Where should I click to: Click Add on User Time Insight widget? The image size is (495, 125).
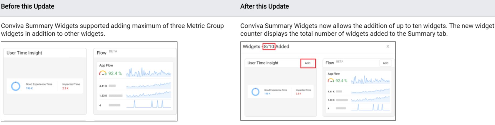coord(308,63)
